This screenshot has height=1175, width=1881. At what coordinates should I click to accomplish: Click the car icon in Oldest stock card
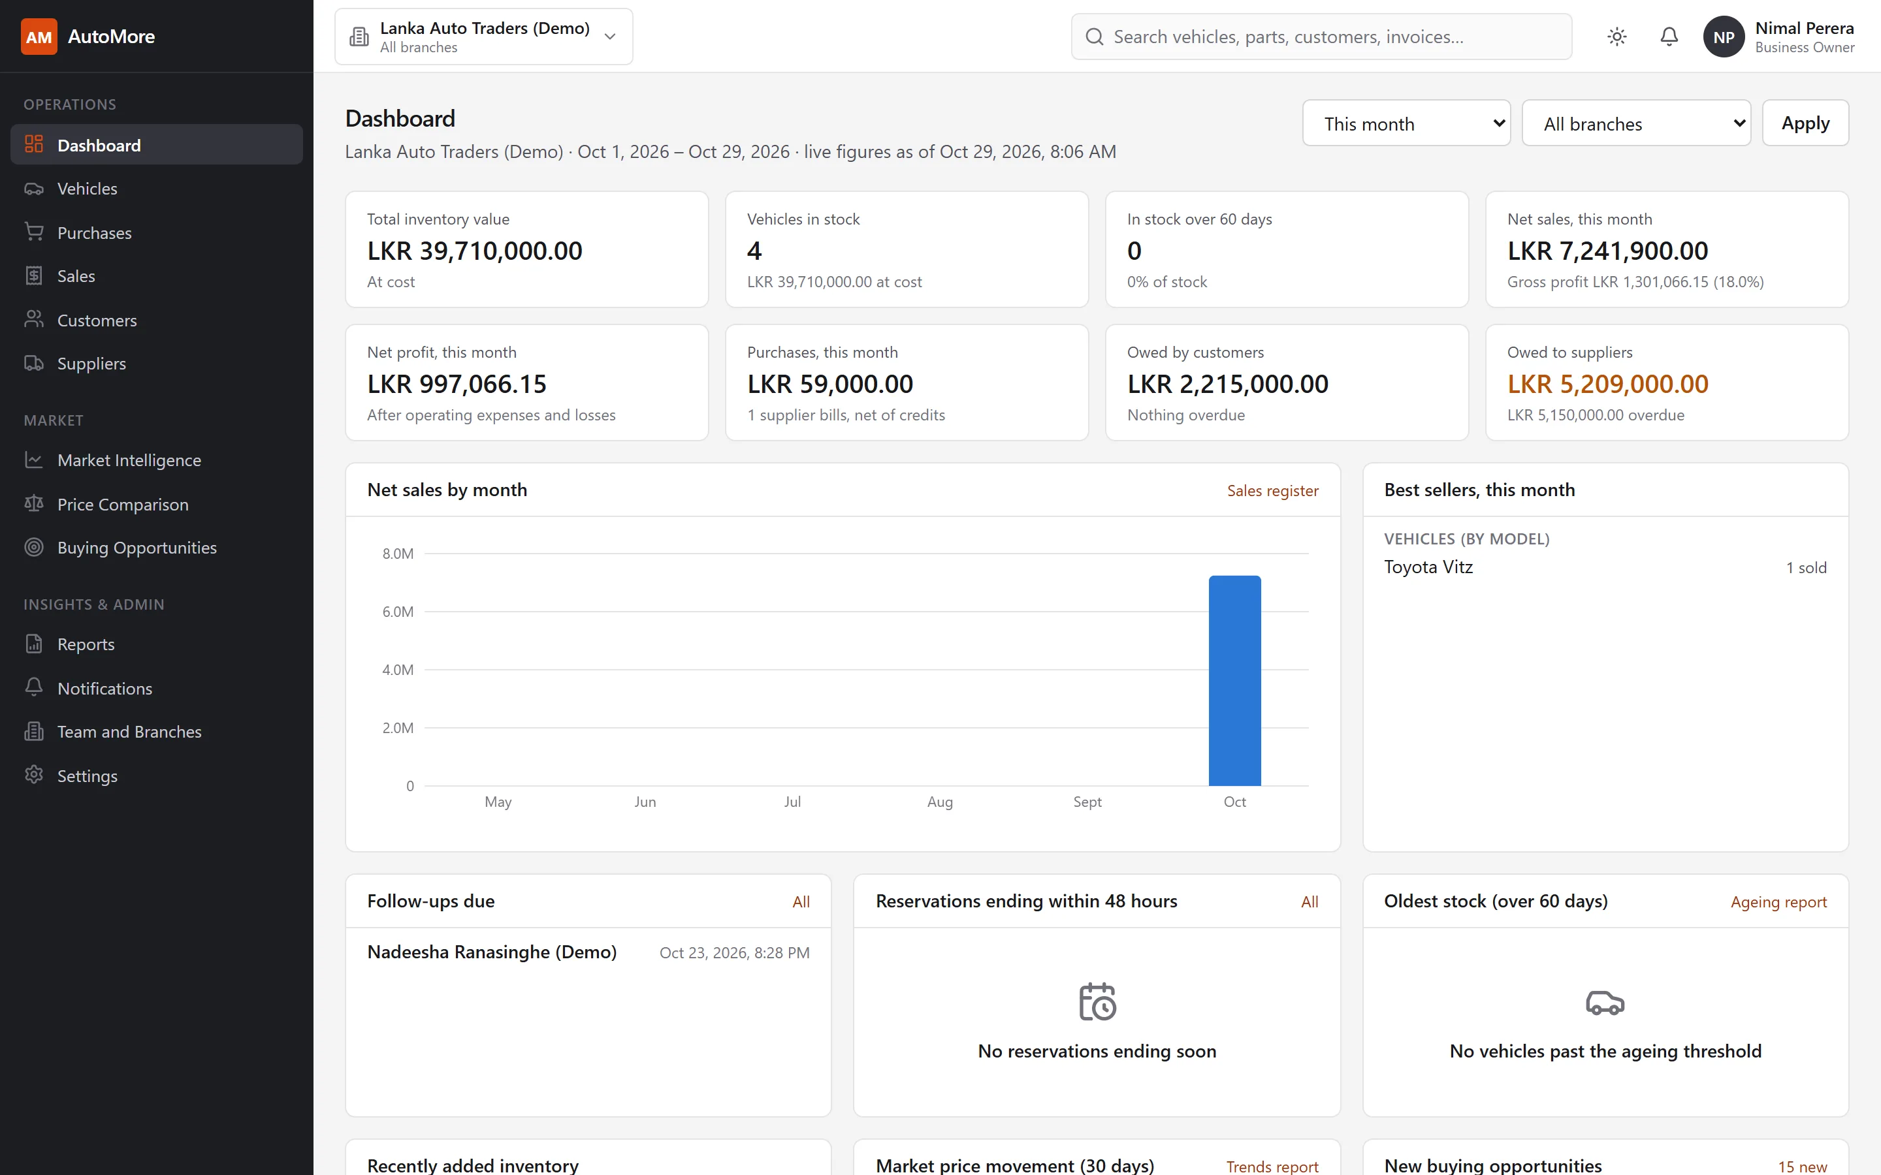coord(1605,1003)
